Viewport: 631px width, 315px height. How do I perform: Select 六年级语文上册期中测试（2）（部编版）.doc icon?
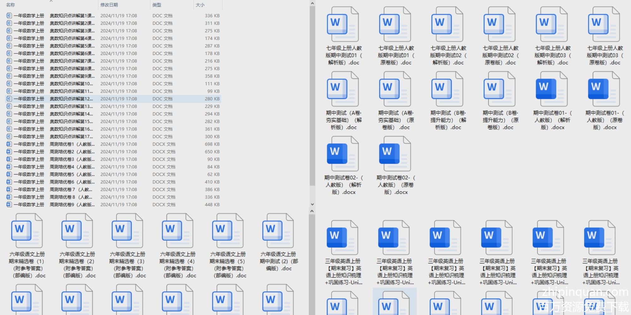point(278,231)
